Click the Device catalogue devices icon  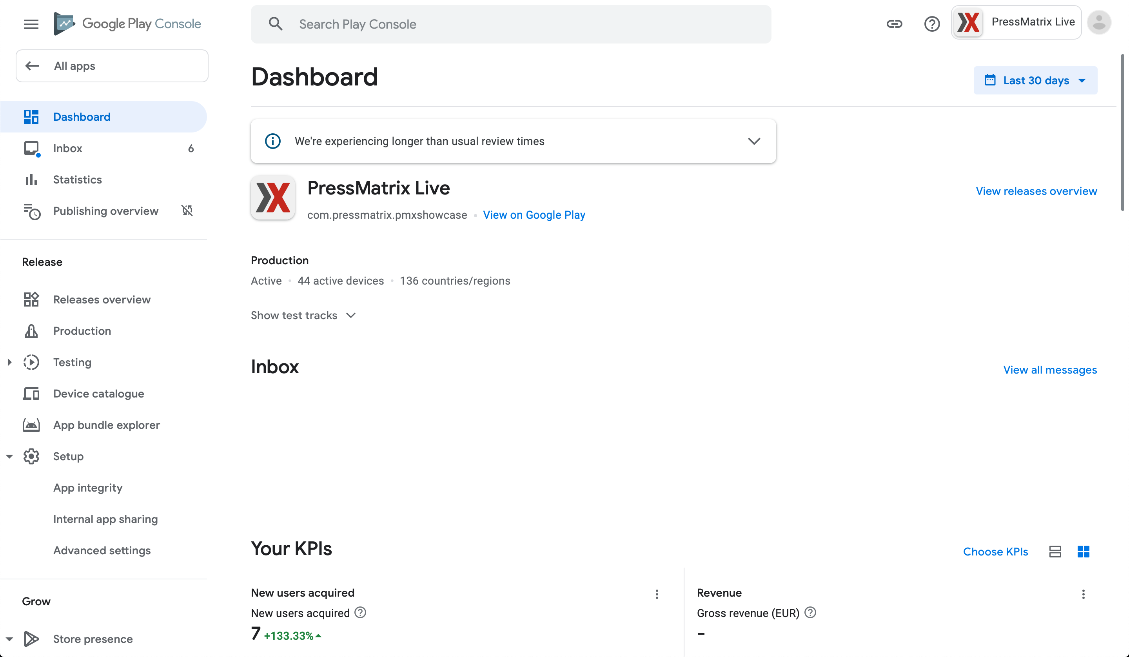click(x=31, y=394)
